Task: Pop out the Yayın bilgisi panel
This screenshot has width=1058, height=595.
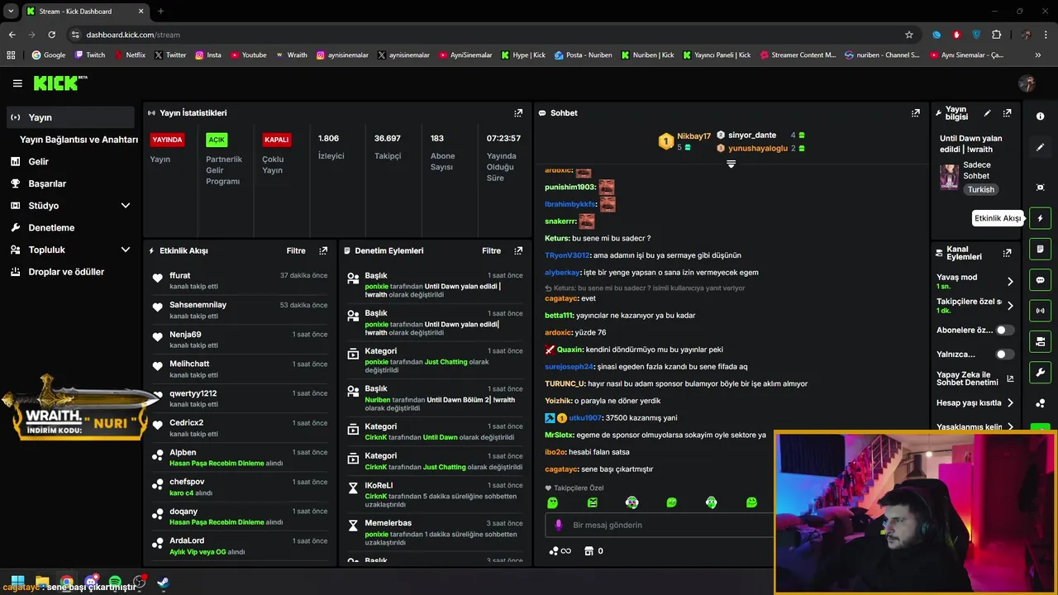Action: pyautogui.click(x=1007, y=112)
